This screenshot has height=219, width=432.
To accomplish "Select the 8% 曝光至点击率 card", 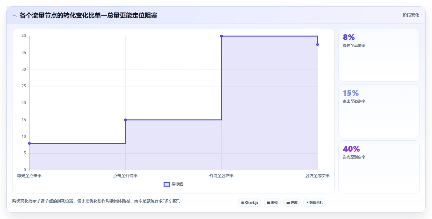I will tap(379, 55).
